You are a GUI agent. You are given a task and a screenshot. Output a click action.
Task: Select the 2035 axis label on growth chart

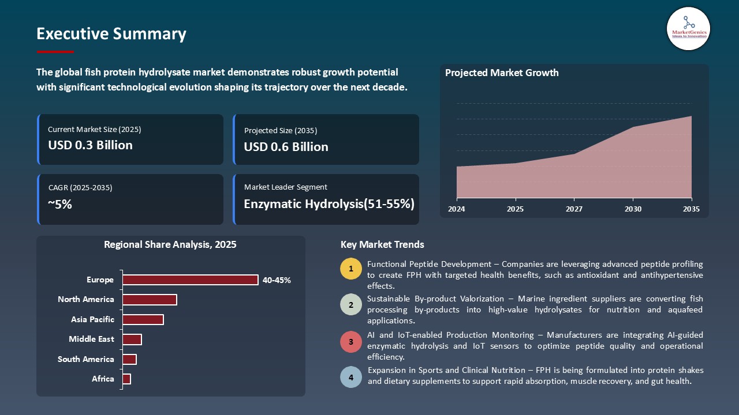pyautogui.click(x=691, y=209)
